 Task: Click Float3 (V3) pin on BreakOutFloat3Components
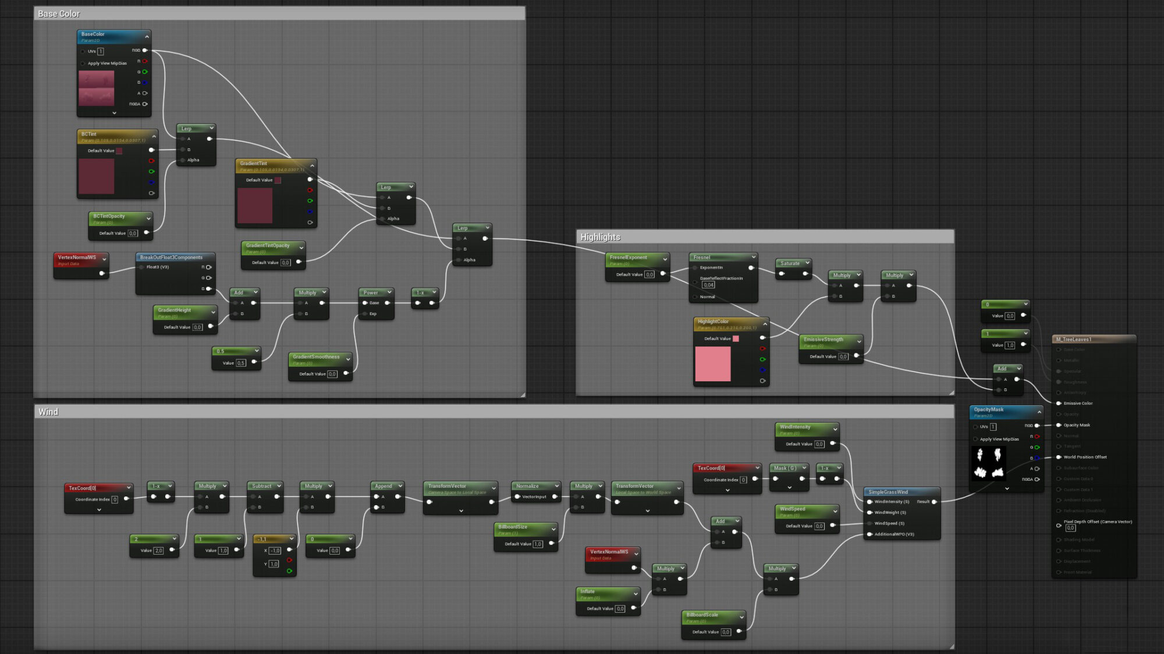(141, 267)
